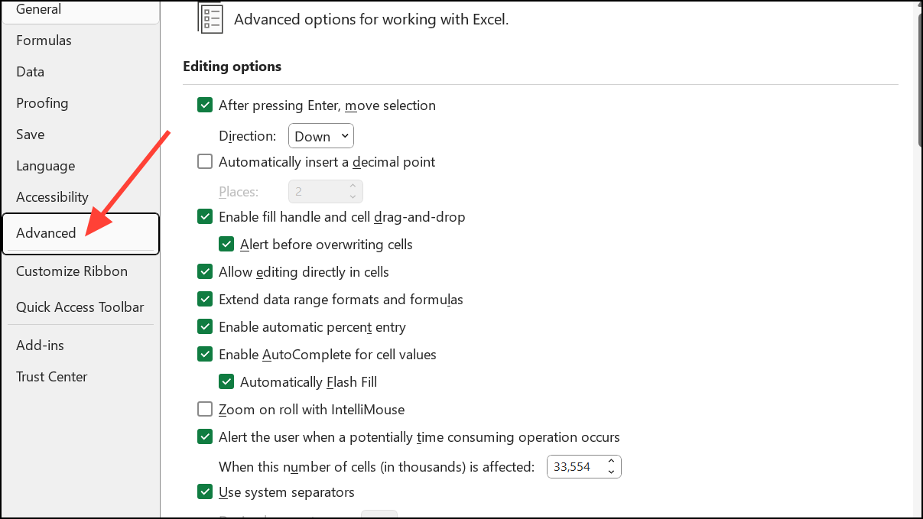The height and width of the screenshot is (519, 923).
Task: Click the up arrow on cells-affected spinner
Action: [610, 462]
